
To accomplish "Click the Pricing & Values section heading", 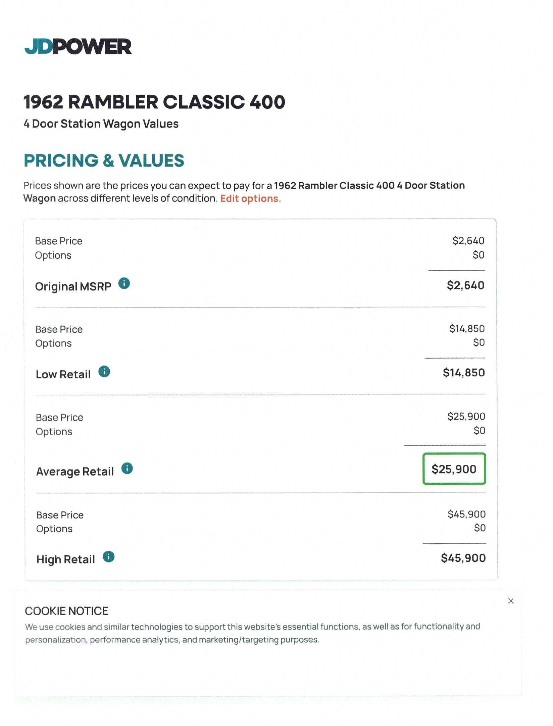I will click(x=104, y=160).
